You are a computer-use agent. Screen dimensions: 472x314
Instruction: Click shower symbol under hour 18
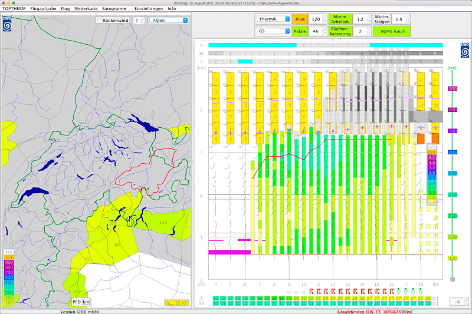(x=421, y=292)
